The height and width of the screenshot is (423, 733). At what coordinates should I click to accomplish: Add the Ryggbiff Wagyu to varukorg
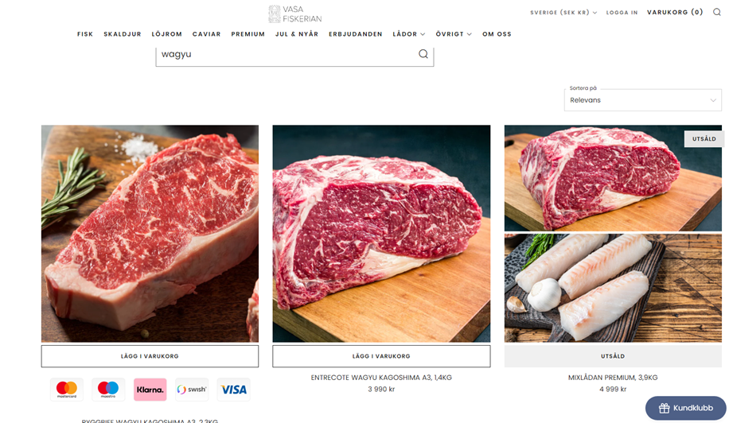pos(150,356)
